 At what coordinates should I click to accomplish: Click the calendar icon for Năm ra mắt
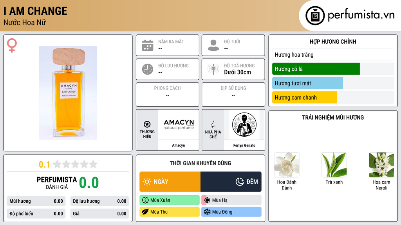(x=148, y=45)
